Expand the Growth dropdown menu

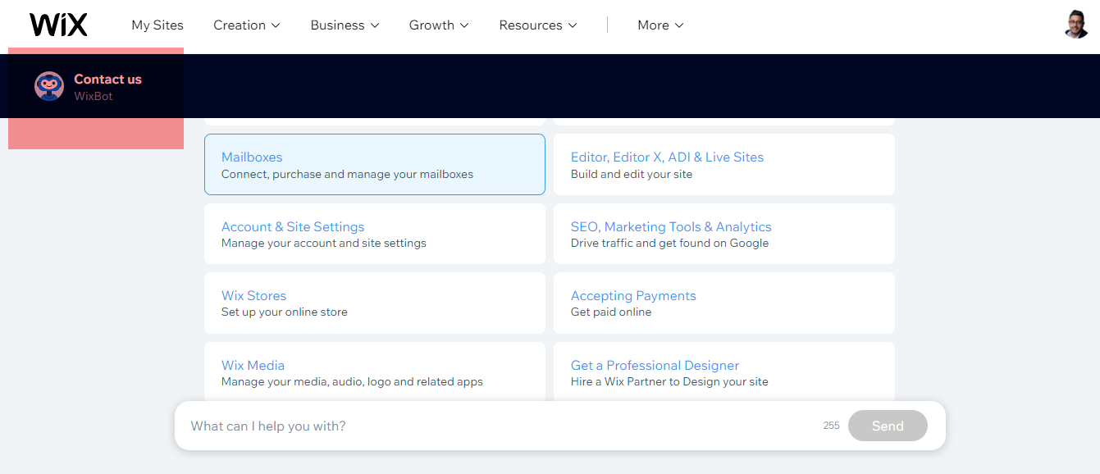[439, 25]
